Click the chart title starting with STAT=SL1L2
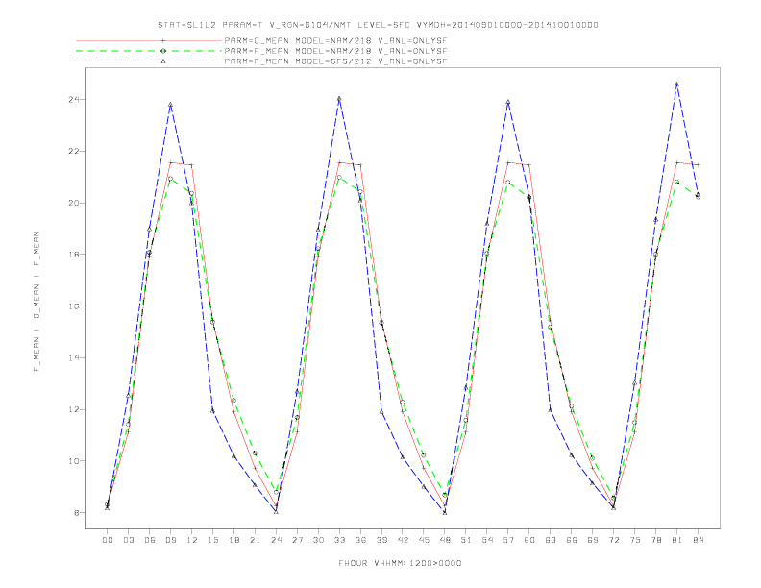Image resolution: width=761 pixels, height=588 pixels. click(x=378, y=25)
